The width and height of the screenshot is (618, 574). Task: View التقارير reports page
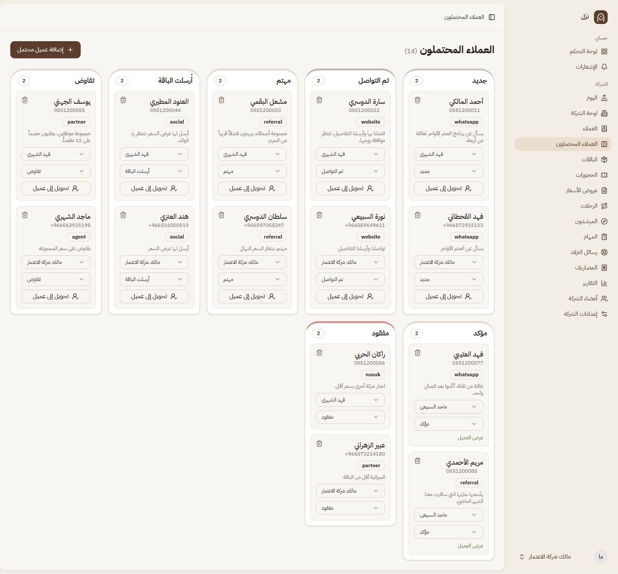point(563,283)
